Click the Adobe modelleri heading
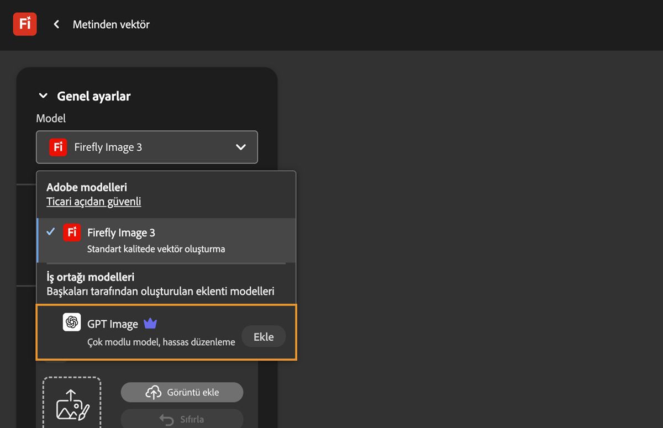 tap(87, 187)
